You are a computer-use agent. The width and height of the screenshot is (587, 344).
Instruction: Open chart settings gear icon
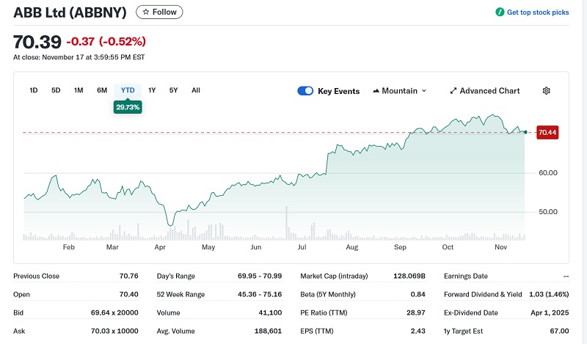[x=546, y=91]
